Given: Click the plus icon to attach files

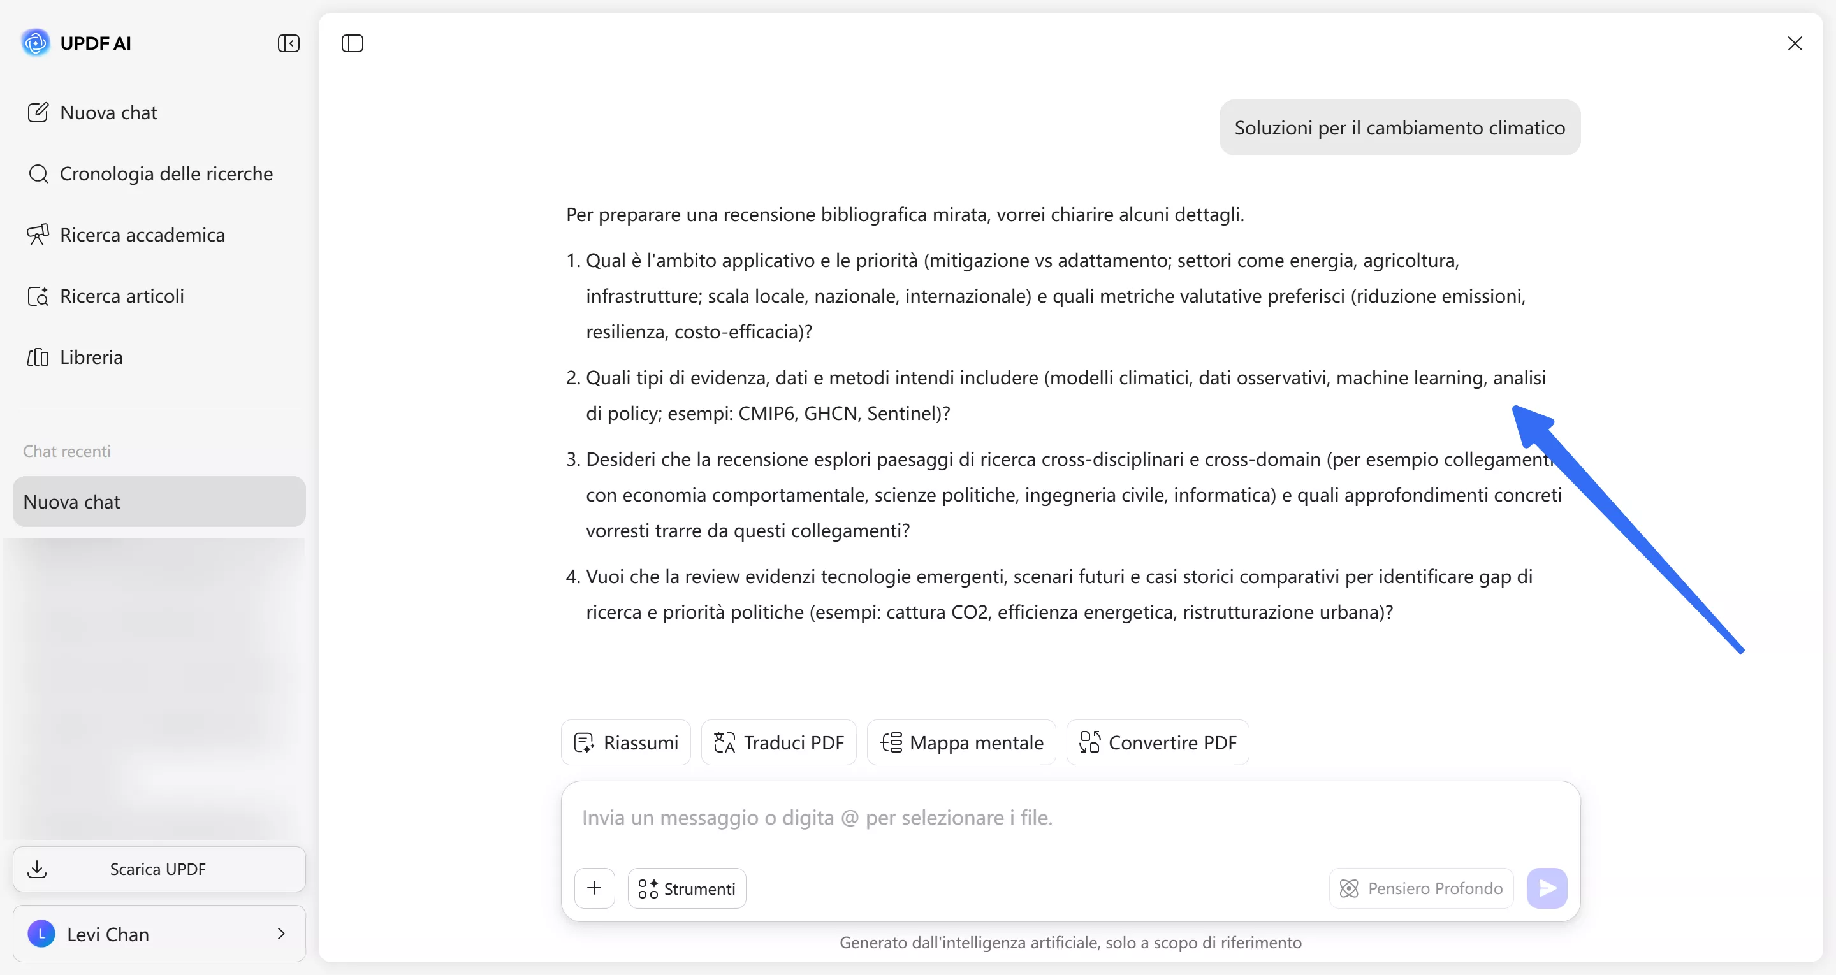Looking at the screenshot, I should pyautogui.click(x=594, y=887).
